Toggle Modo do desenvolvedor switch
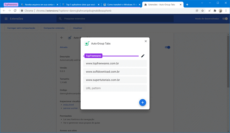 pos(225,19)
